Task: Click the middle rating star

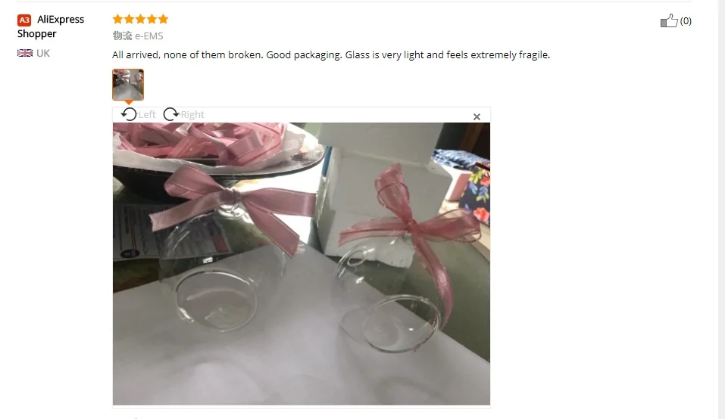Action: click(x=140, y=19)
